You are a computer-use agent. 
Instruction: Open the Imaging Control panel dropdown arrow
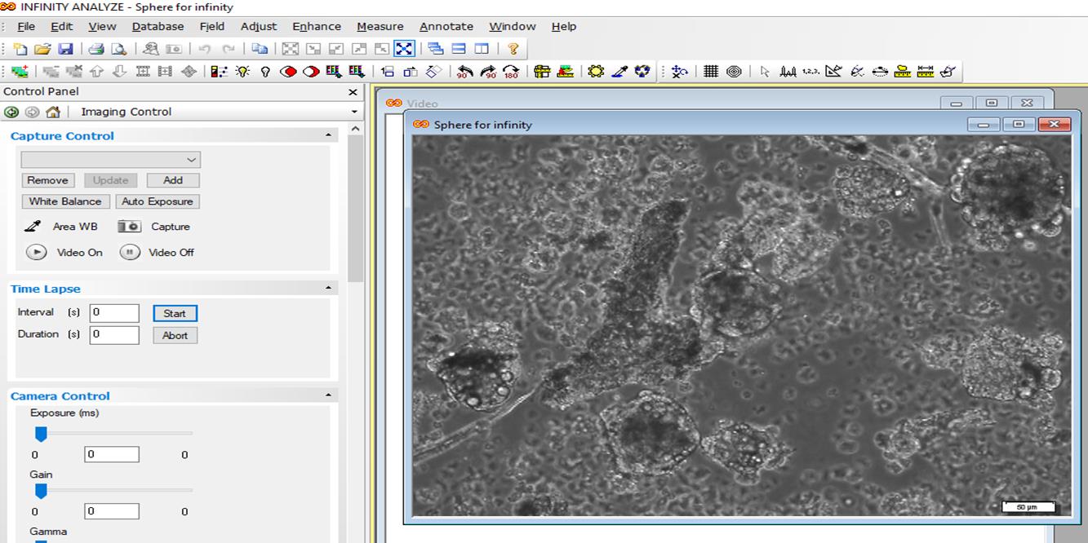pyautogui.click(x=354, y=112)
